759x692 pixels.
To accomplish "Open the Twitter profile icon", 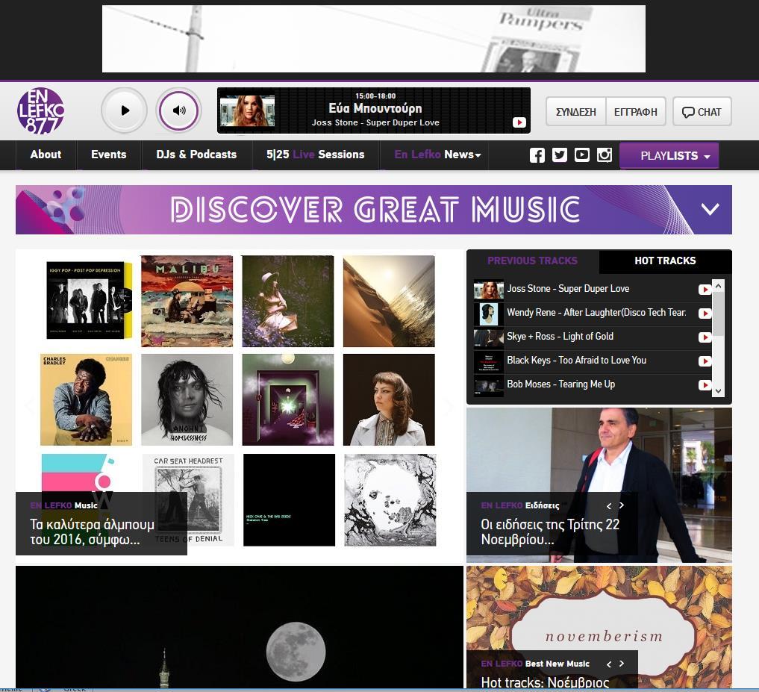I will (560, 155).
